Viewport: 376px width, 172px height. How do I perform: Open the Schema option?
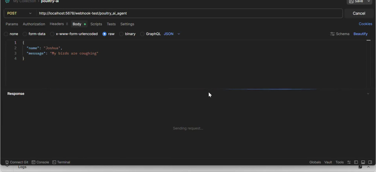(x=340, y=34)
